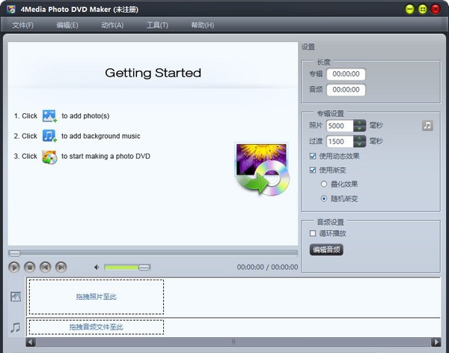This screenshot has height=353, width=449.
Task: Open the 编辑(E) menu
Action: pos(67,25)
